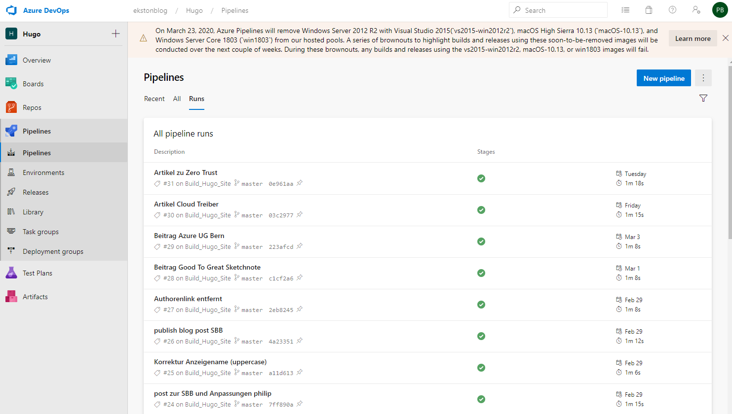Open the Repos hub icon
732x414 pixels.
11,107
